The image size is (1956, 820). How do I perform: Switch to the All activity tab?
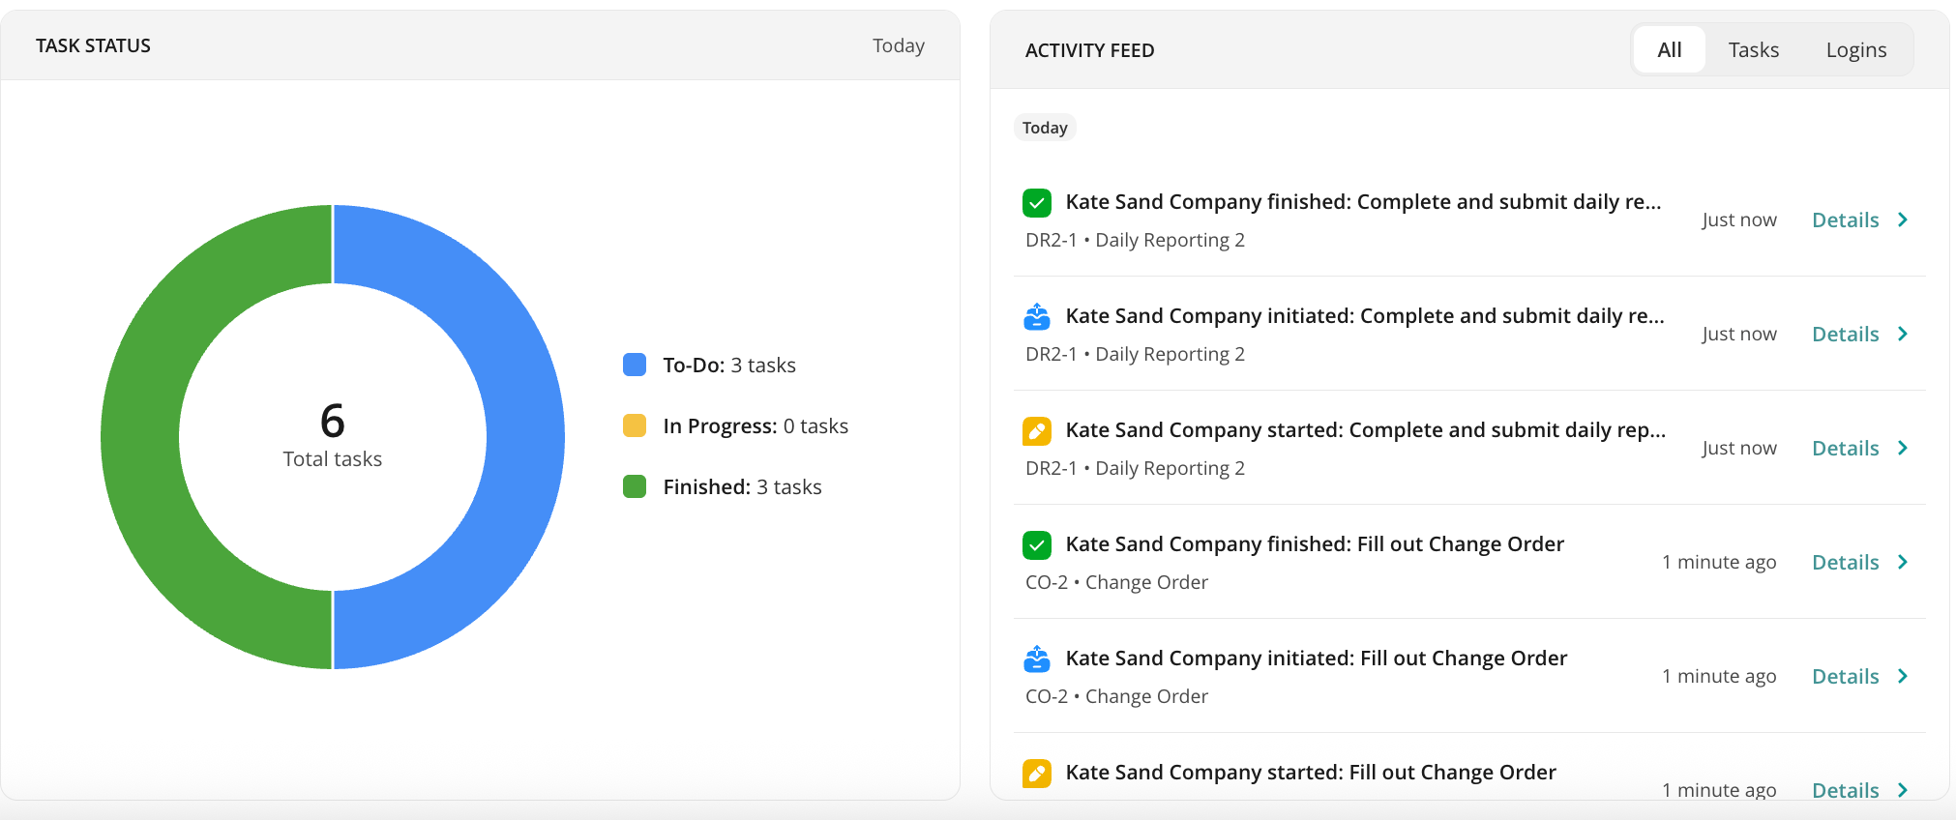pos(1669,50)
